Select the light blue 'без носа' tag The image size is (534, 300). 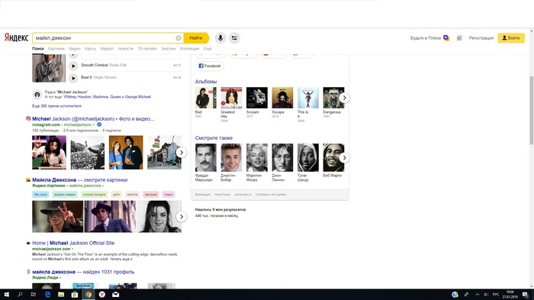click(40, 195)
